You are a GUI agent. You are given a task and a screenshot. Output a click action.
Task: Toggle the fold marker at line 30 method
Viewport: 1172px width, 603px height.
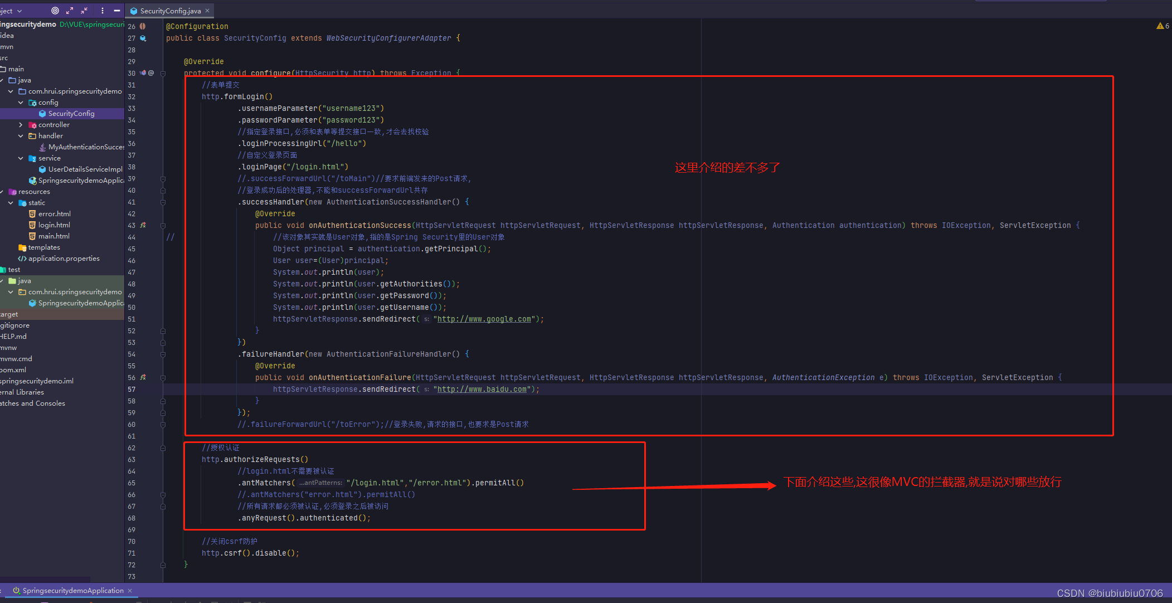tap(163, 73)
